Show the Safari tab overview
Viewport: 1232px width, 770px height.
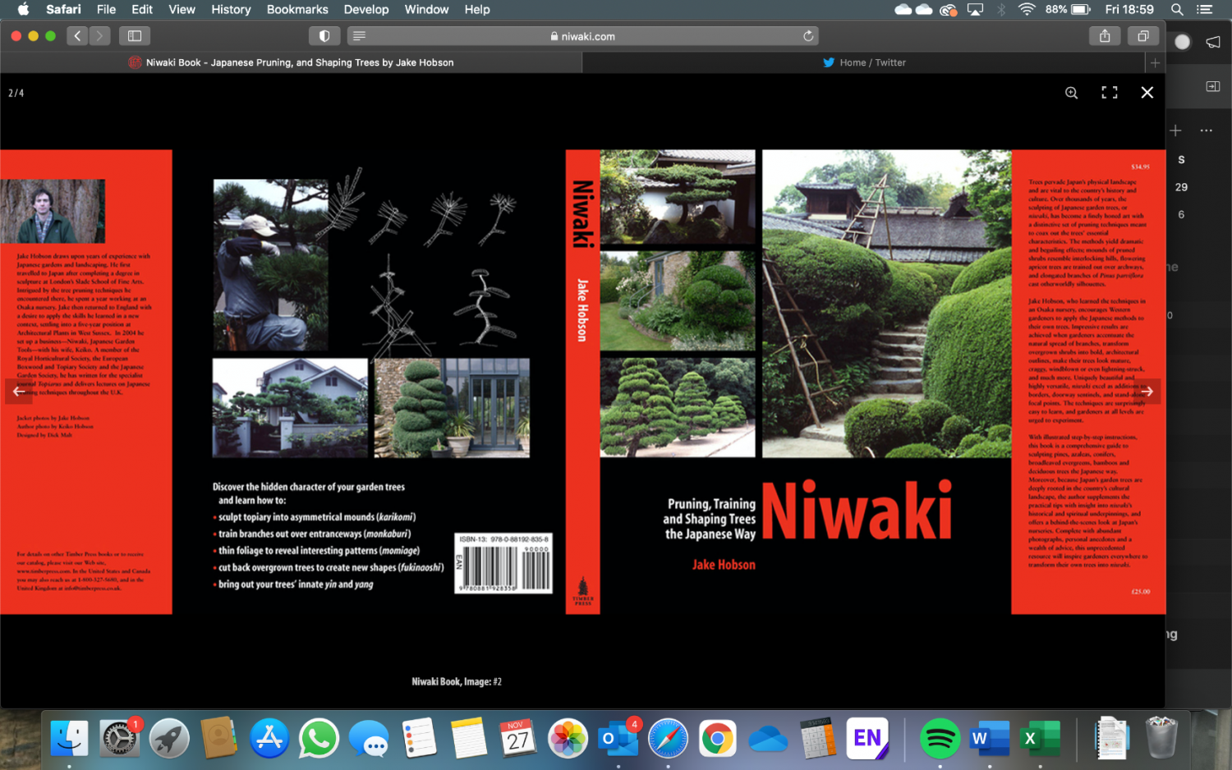(1142, 36)
